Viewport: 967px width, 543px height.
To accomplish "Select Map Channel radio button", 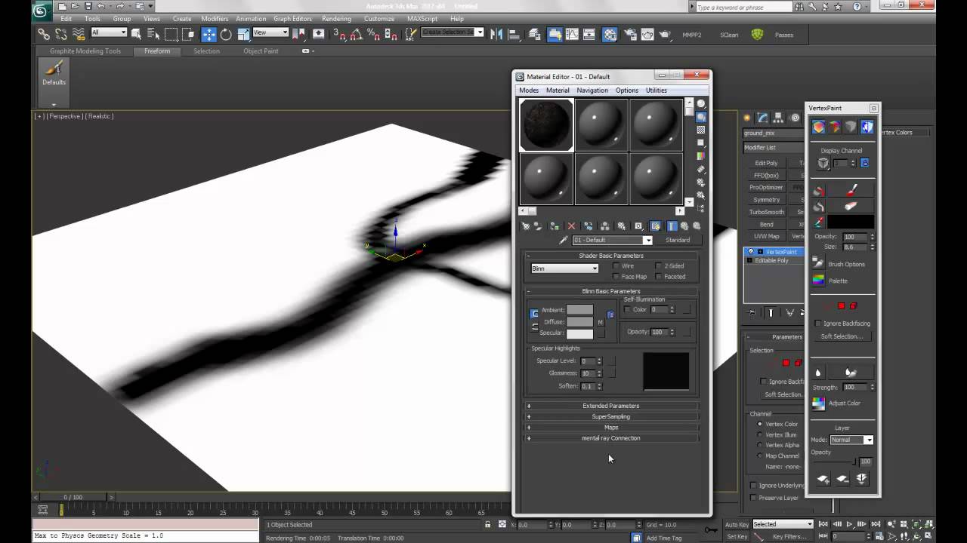I will point(760,456).
